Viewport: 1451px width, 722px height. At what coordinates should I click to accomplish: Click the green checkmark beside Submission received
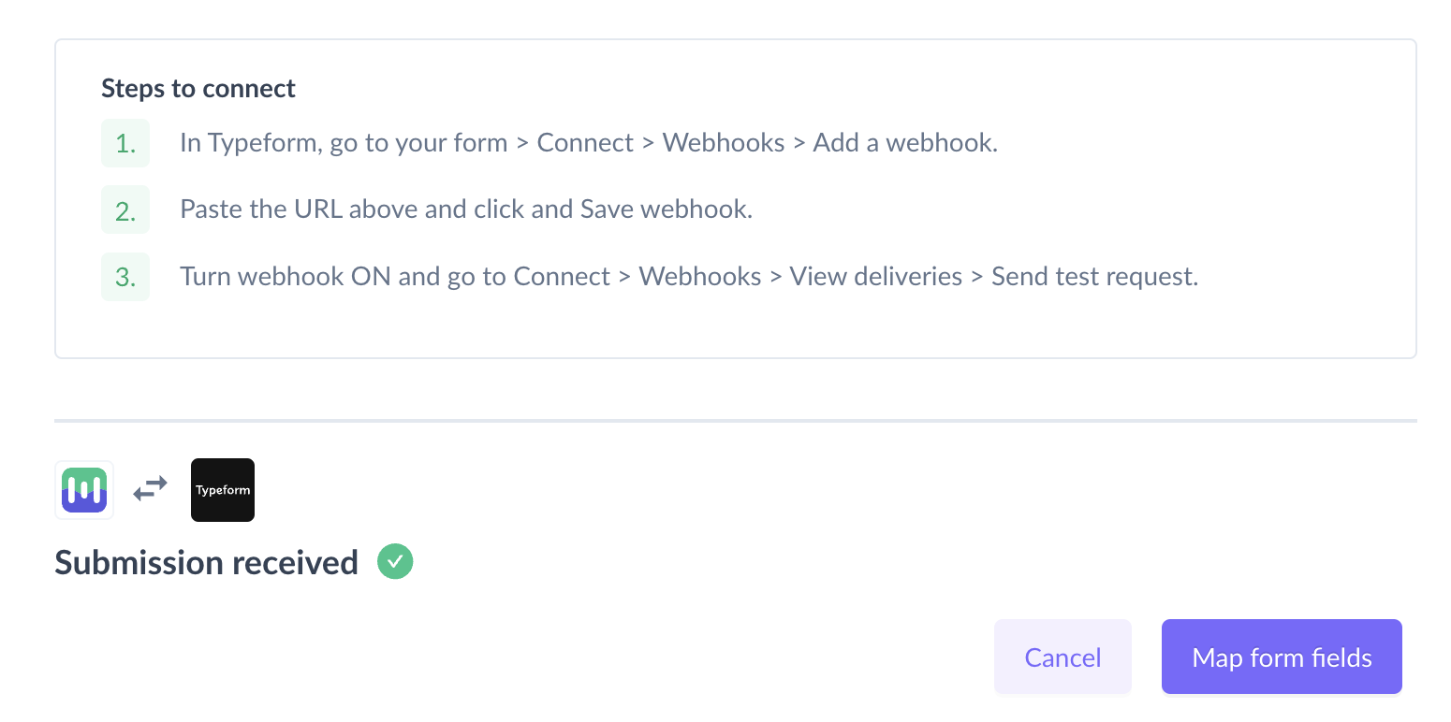(395, 562)
